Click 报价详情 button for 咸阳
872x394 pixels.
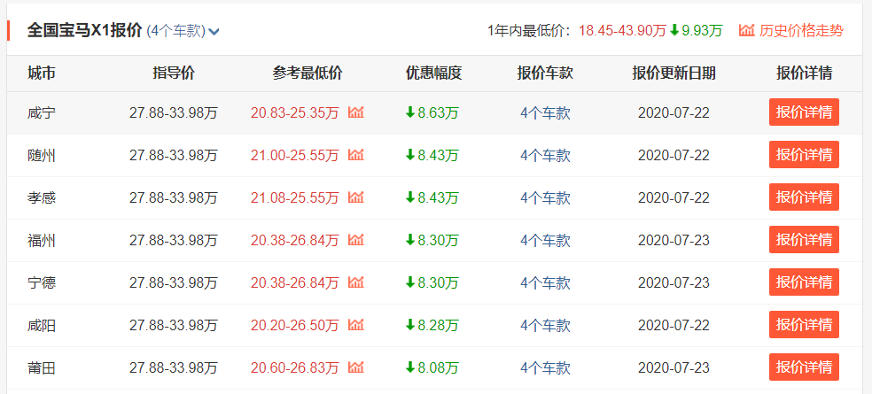pyautogui.click(x=804, y=325)
